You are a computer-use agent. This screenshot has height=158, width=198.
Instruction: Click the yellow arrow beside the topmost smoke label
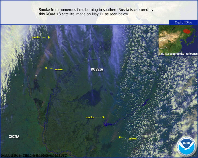(46, 37)
